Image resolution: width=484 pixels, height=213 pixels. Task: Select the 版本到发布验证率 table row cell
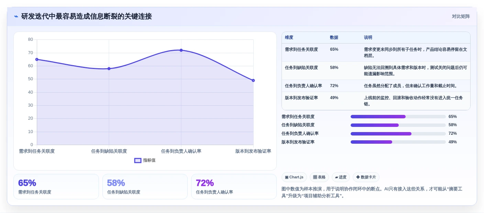coord(301,98)
